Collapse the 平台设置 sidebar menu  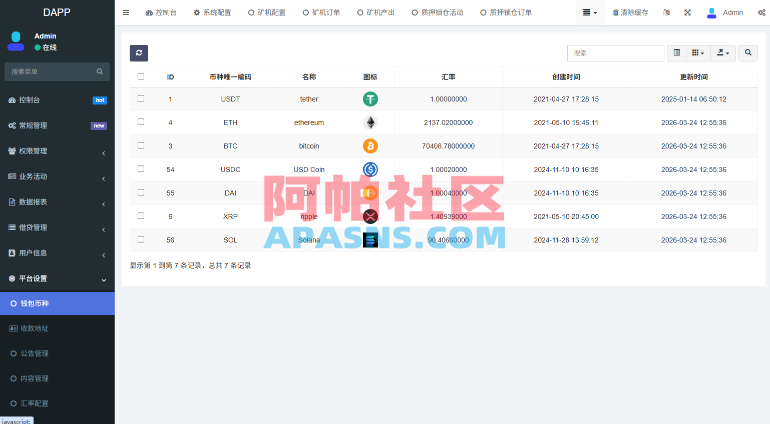coord(57,278)
